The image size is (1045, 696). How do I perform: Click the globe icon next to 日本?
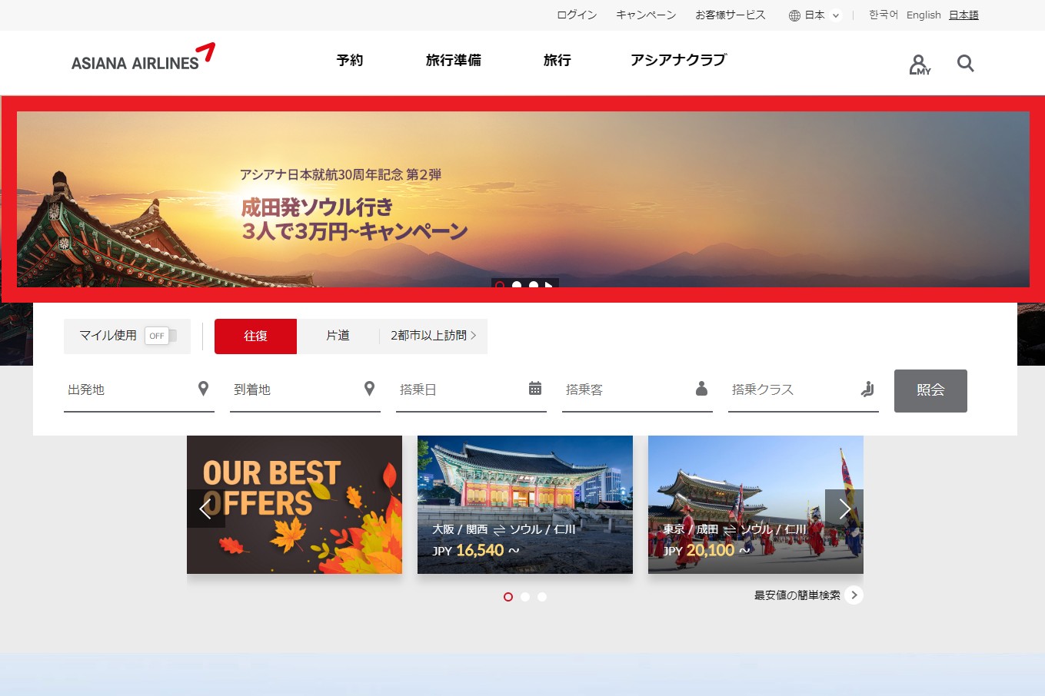pyautogui.click(x=794, y=15)
